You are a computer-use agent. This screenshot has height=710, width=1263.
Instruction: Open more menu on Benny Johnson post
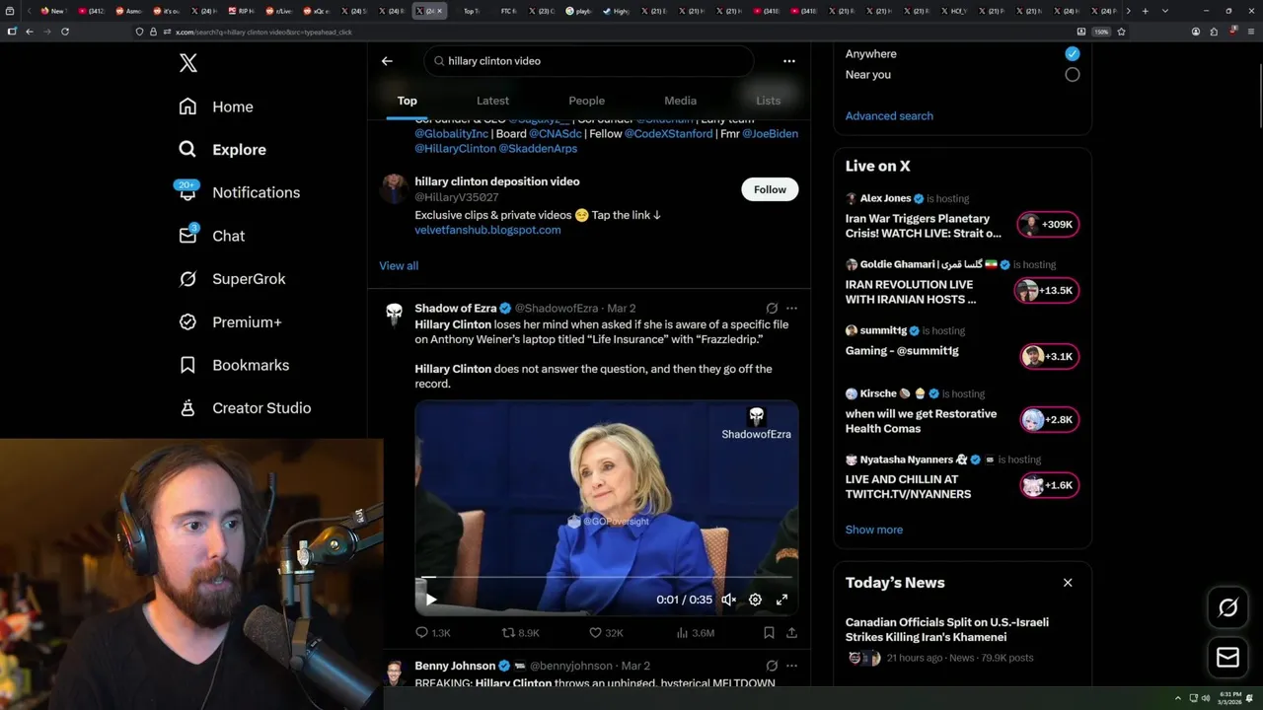tap(791, 667)
